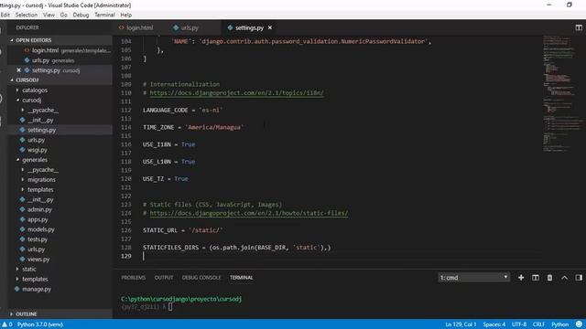586x329 pixels.
Task: Move panel to the right side icon
Action: (579, 278)
